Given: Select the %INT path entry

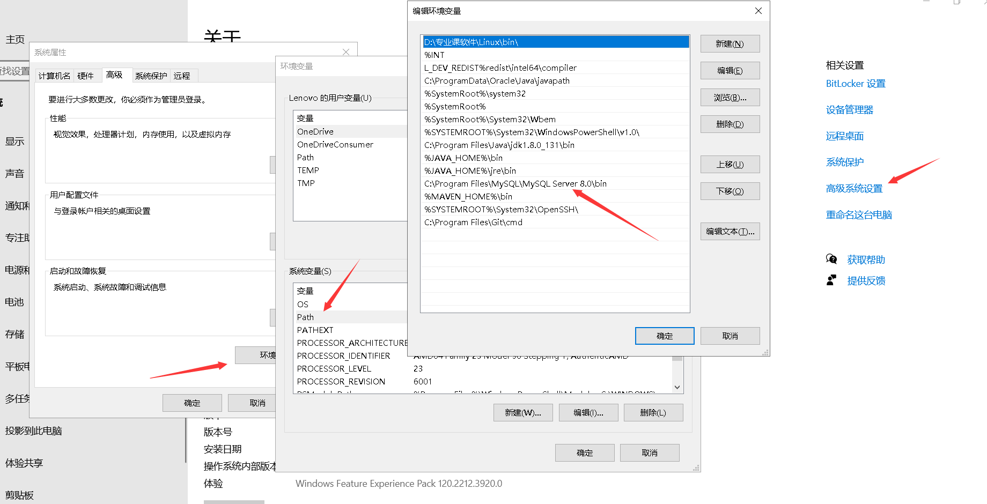Looking at the screenshot, I should coord(555,55).
